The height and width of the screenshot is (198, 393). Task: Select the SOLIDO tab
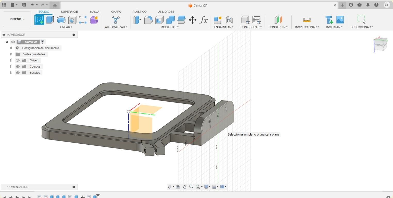pyautogui.click(x=44, y=12)
